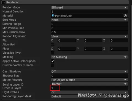Click the Cast Shadows label
The image size is (132, 101).
point(12,72)
